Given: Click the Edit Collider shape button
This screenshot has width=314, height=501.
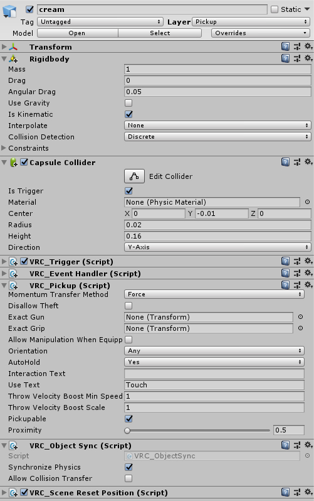Looking at the screenshot, I should click(x=134, y=176).
